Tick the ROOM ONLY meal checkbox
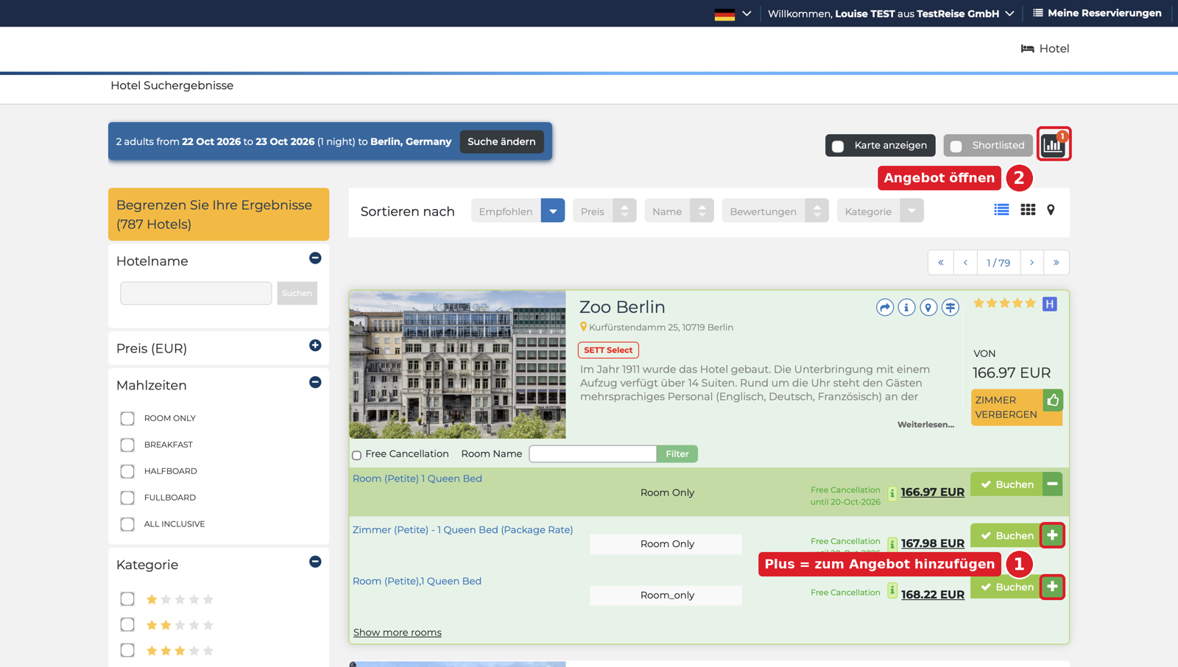The width and height of the screenshot is (1178, 667). (x=127, y=418)
